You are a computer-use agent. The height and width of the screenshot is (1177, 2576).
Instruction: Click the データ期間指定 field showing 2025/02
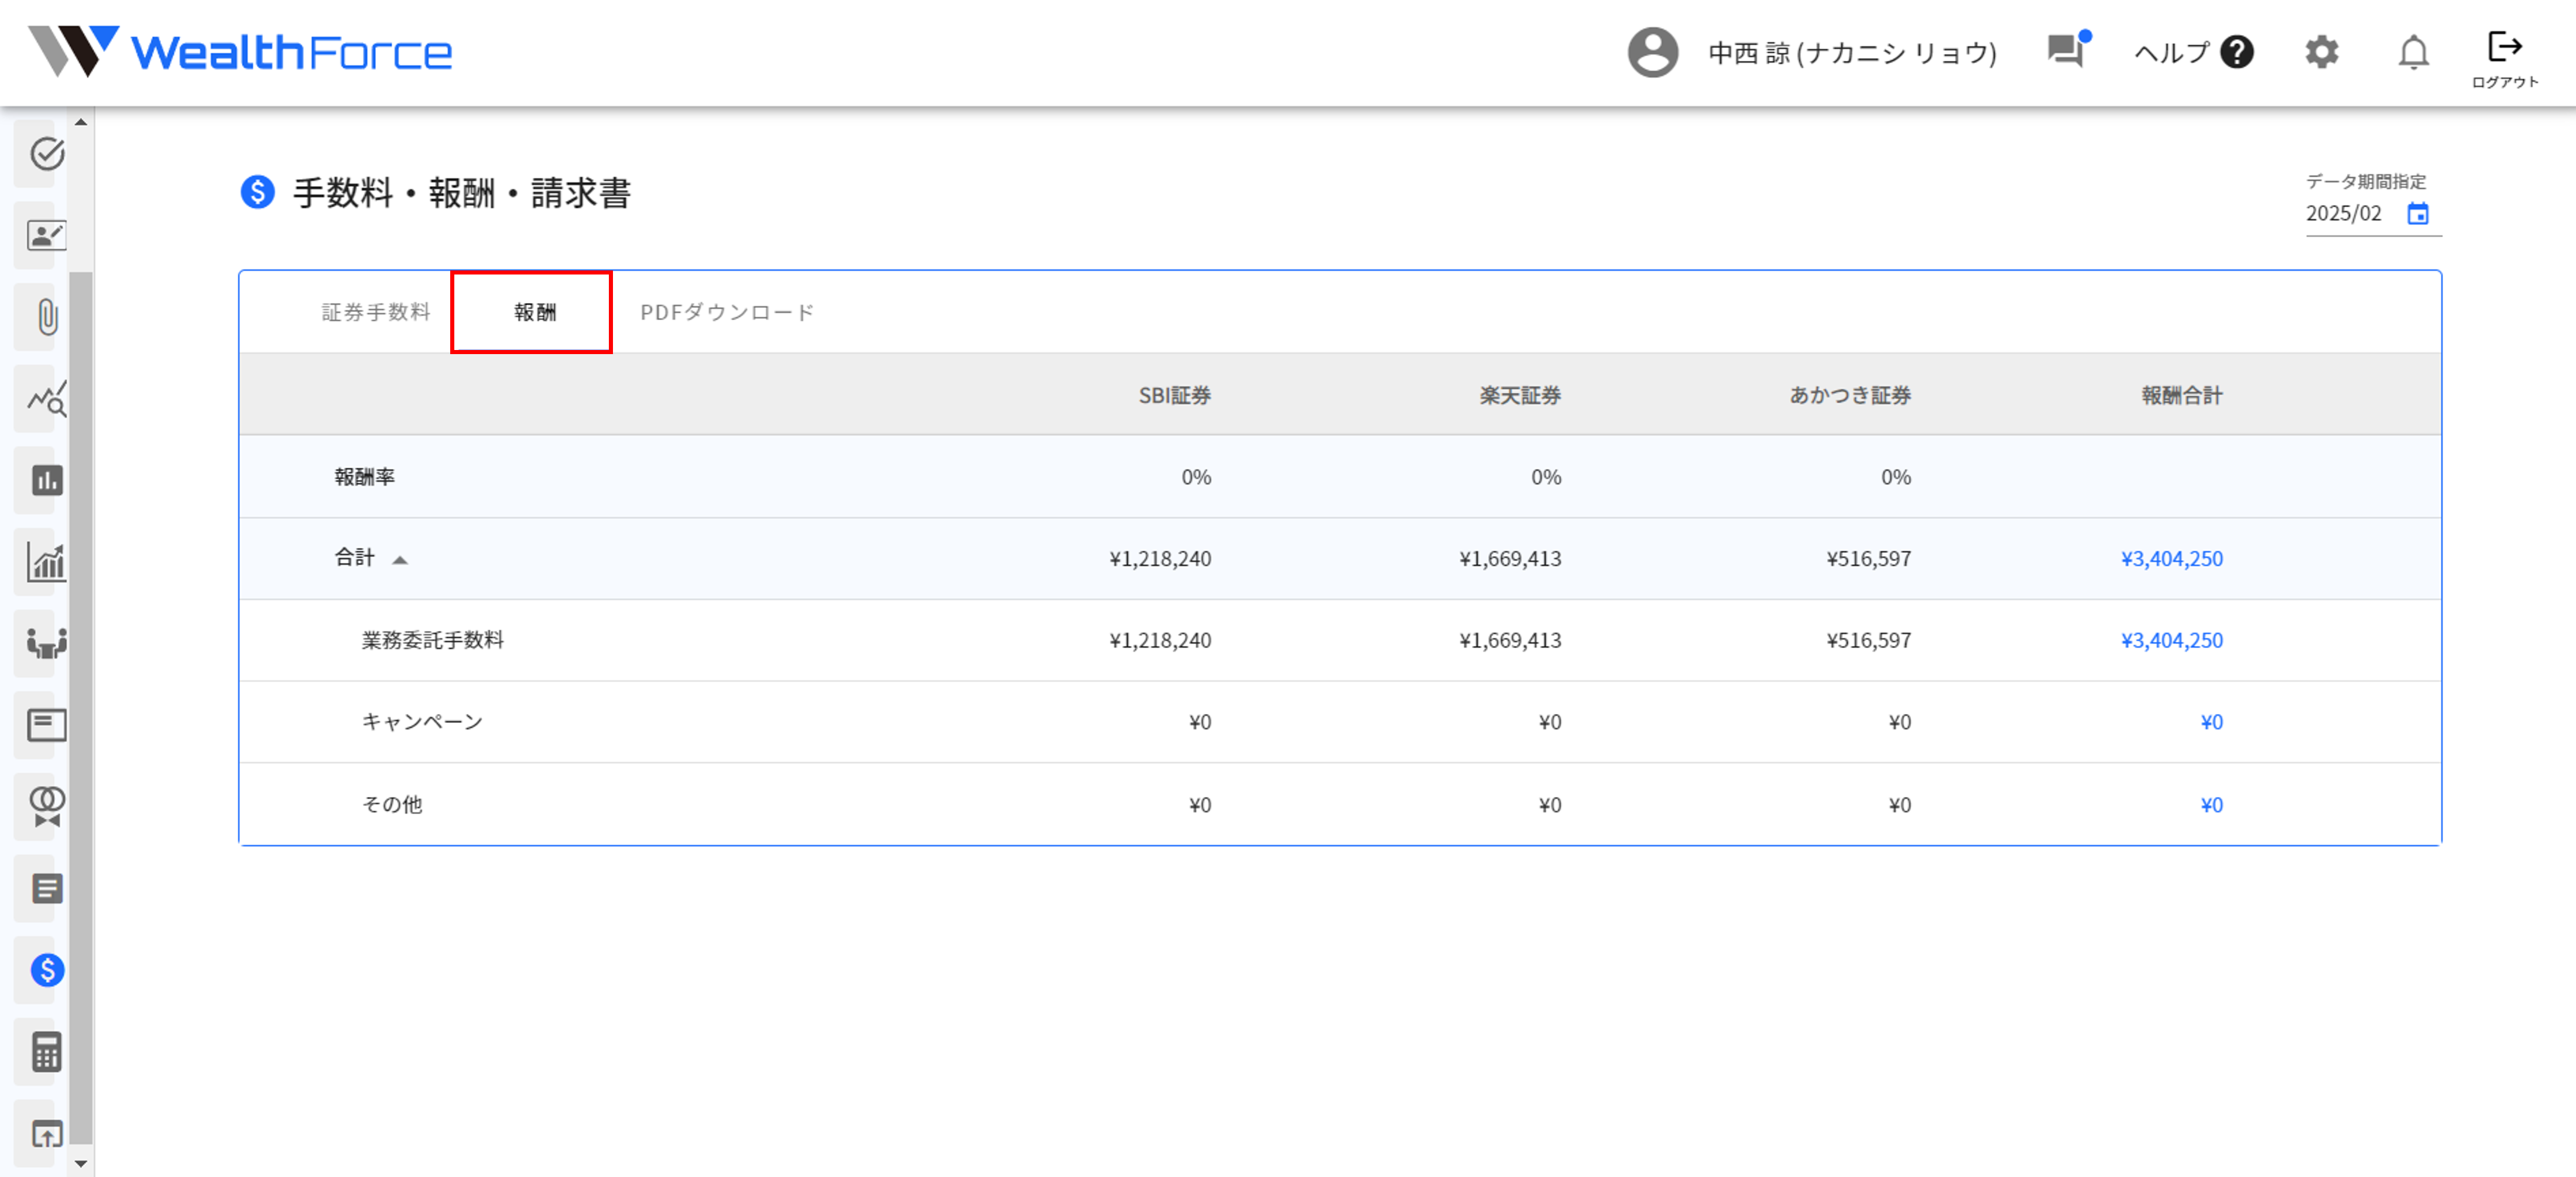(2373, 214)
